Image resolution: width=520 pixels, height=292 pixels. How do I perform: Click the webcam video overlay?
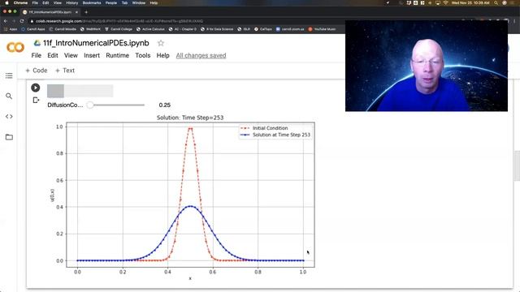coord(427,66)
